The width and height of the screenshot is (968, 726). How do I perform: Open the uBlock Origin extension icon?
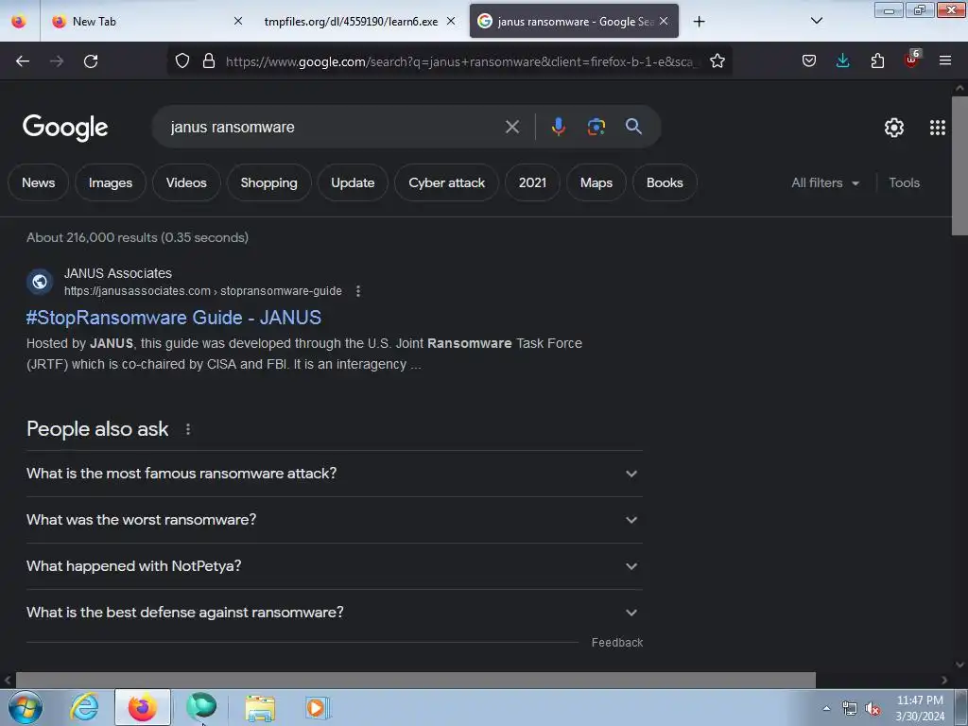click(x=912, y=60)
